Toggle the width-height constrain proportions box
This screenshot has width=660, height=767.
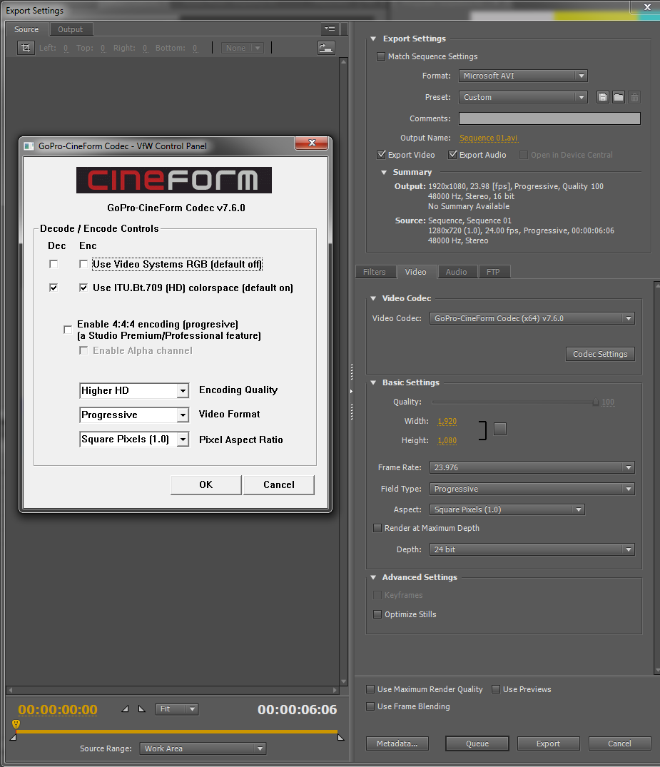500,429
